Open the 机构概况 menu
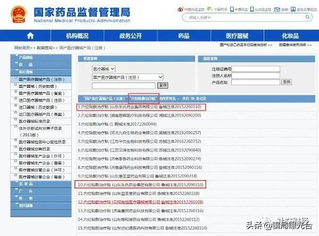 click(x=77, y=36)
